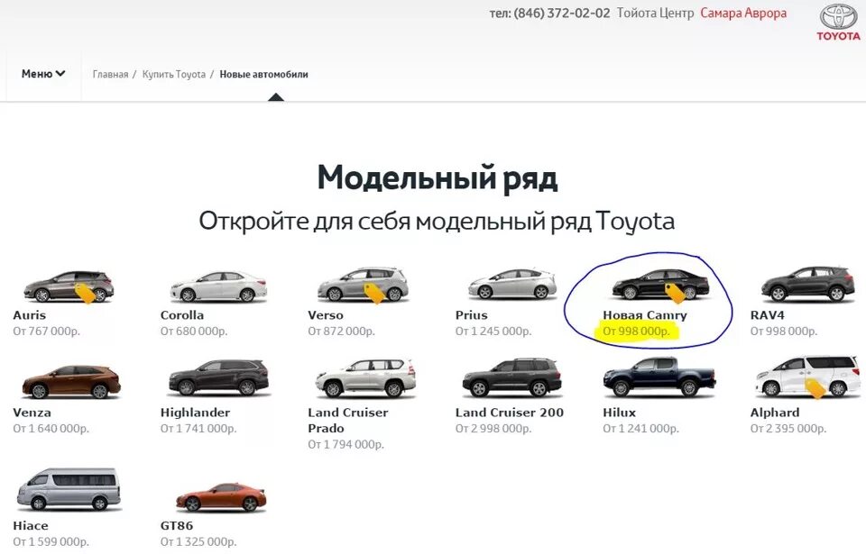866x554 pixels.
Task: Click the price tag icon on Camry
Action: coord(675,294)
